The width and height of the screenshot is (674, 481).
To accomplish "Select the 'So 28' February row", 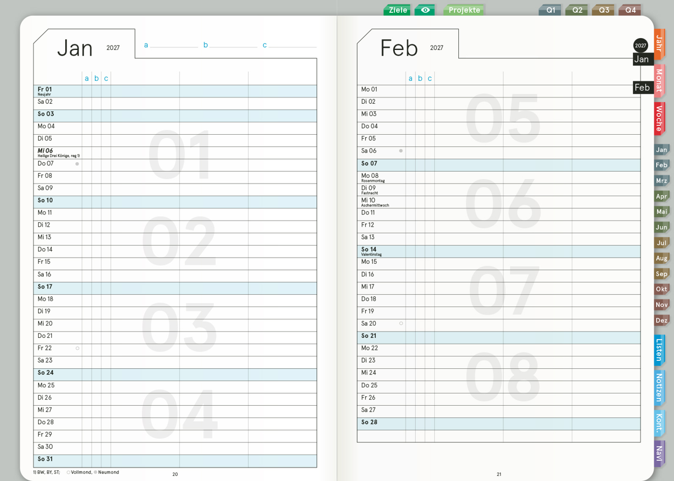I will [499, 424].
